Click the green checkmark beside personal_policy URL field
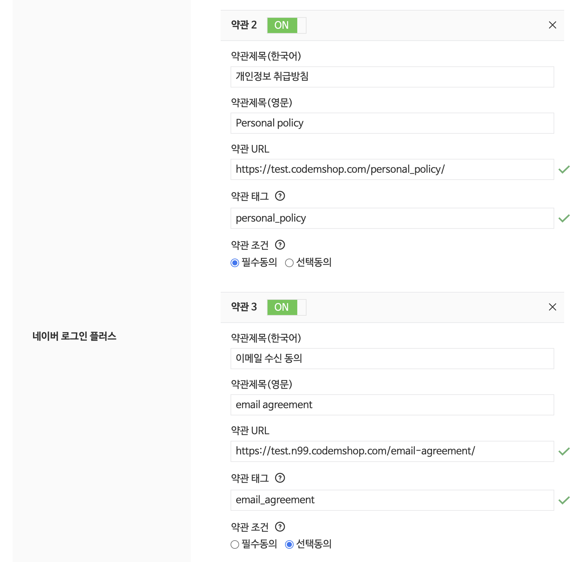 (564, 169)
